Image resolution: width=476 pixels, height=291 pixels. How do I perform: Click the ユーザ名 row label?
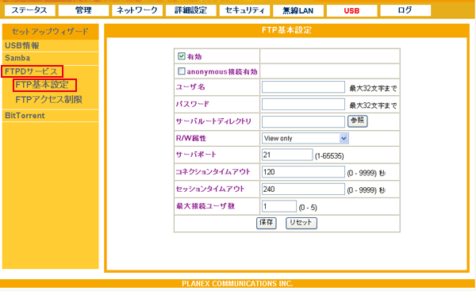pos(190,87)
